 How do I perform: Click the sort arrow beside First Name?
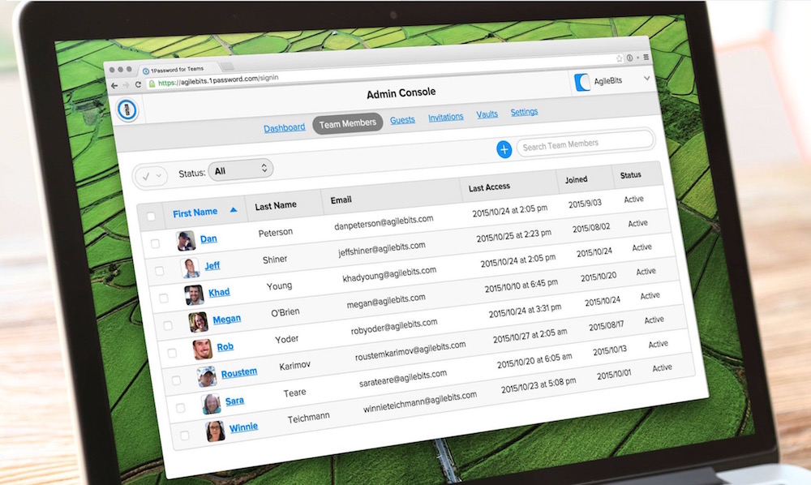click(x=234, y=209)
